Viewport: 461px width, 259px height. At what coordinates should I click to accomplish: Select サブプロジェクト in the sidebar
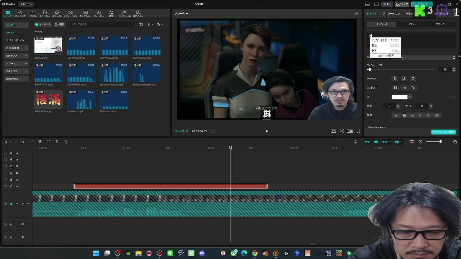click(15, 40)
